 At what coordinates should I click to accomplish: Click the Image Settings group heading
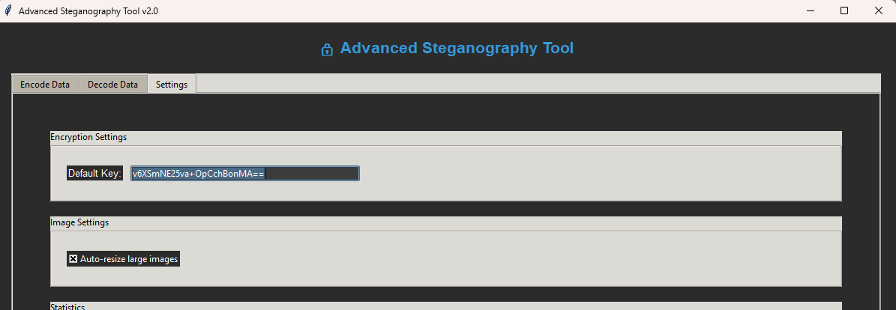pyautogui.click(x=79, y=222)
